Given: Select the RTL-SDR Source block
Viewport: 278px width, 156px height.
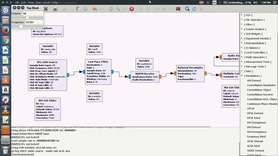Looking at the screenshot, I should (47, 75).
